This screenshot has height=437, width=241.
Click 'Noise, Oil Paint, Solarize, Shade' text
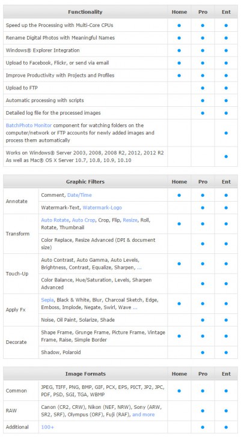(x=78, y=320)
